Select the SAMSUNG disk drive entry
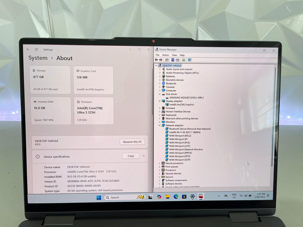 click(x=186, y=98)
